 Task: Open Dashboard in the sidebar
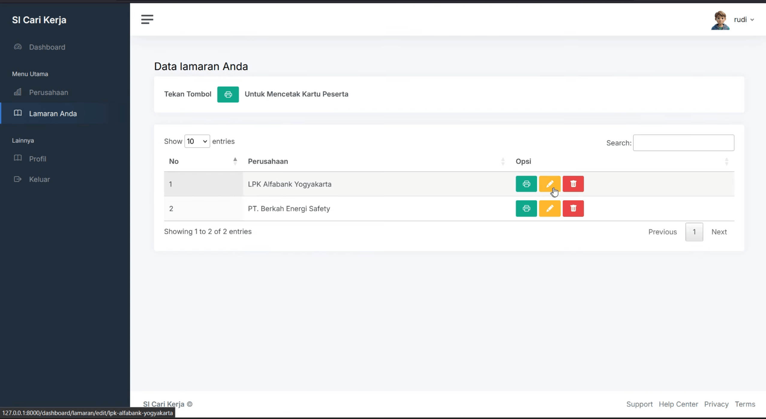[47, 47]
